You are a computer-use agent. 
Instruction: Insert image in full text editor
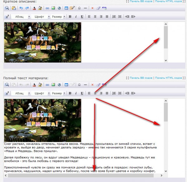pos(53,85)
